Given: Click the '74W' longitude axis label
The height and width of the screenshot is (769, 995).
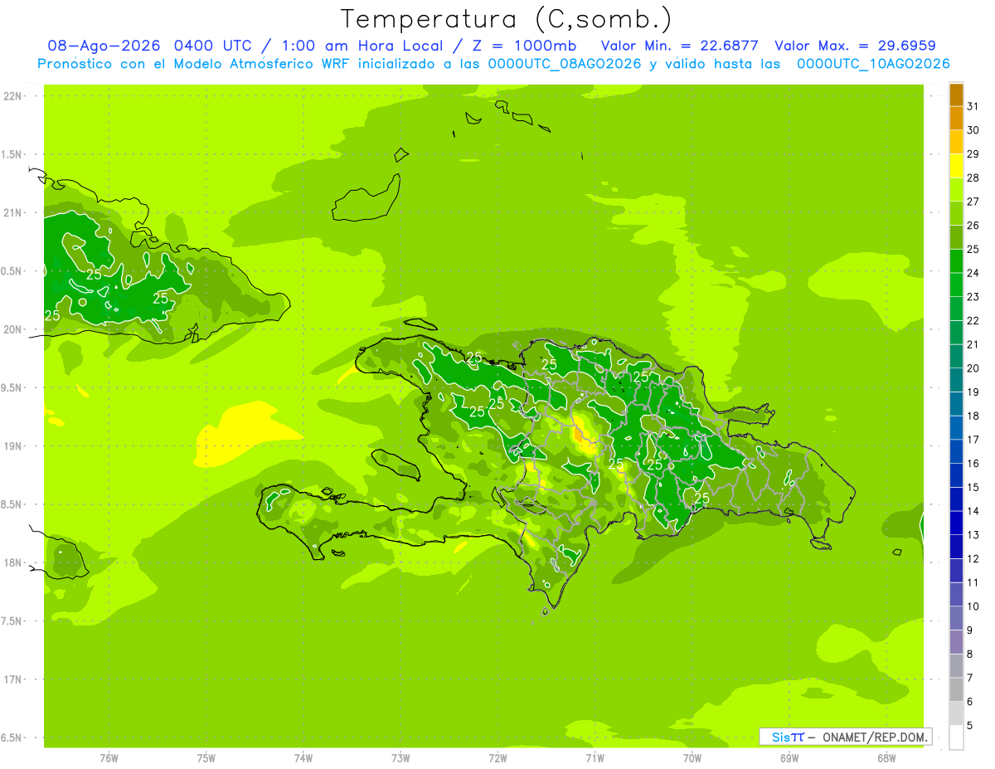Looking at the screenshot, I should [303, 757].
